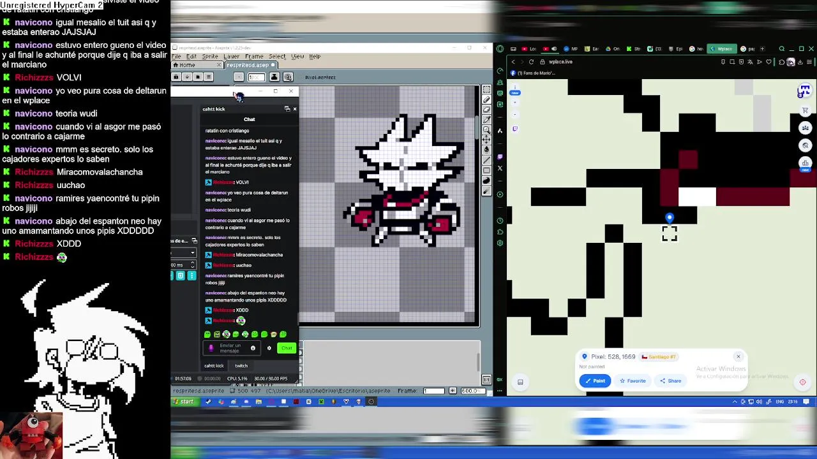Open the Select menu in Aseprite

pyautogui.click(x=276, y=57)
